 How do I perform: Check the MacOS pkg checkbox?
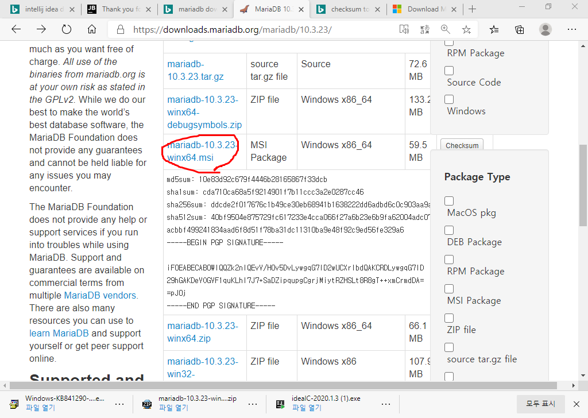tap(449, 201)
